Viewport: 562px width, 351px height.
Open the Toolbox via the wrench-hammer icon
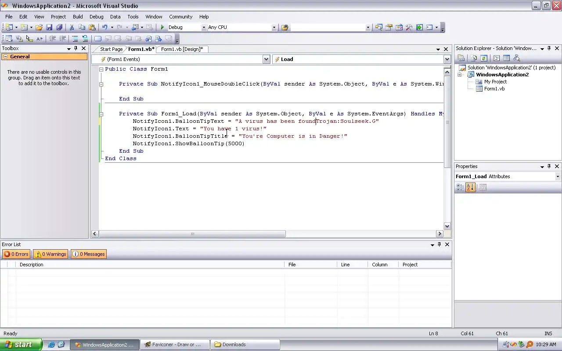tap(409, 27)
